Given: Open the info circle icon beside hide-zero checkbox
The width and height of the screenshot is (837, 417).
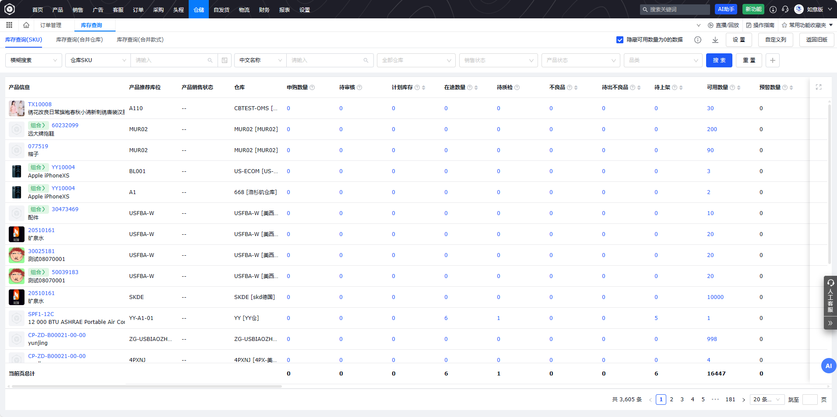Looking at the screenshot, I should point(698,40).
